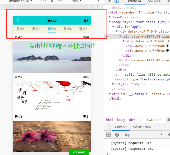Screen dimensions: 170x155
Task: Select the built files comment line
Action: click(142, 75)
